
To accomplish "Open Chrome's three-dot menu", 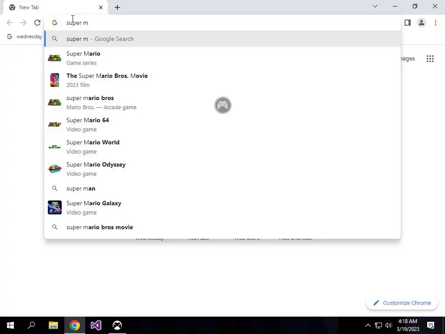I will [x=435, y=23].
